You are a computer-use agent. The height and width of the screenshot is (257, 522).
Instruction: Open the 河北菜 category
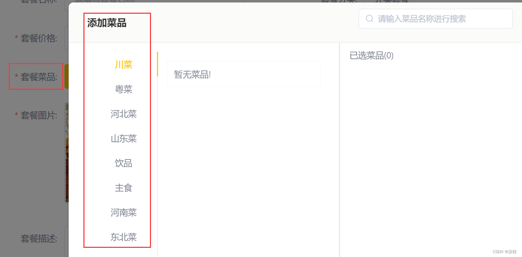pos(124,114)
